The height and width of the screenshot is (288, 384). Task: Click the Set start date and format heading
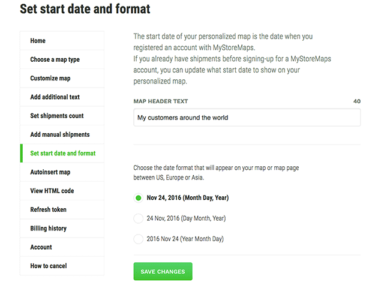point(85,9)
